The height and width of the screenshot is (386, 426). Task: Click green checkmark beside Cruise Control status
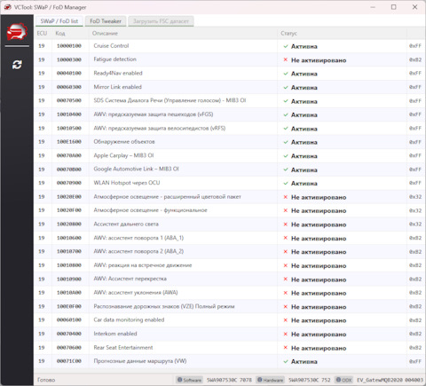286,46
